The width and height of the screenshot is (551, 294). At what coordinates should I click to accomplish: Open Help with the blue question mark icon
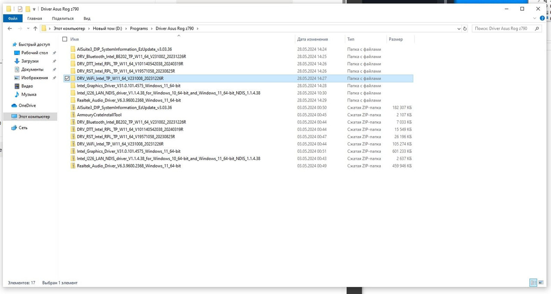542,18
